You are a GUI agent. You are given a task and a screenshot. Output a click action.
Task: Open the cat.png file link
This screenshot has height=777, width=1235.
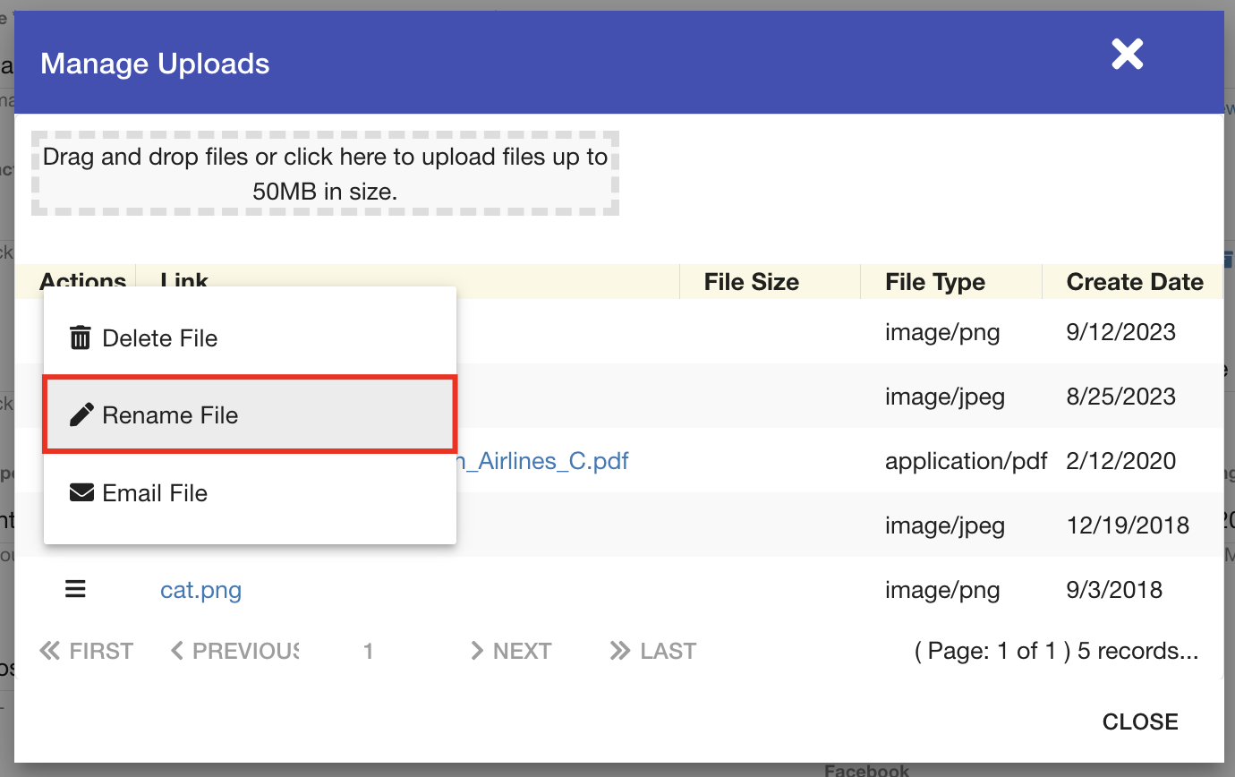(200, 590)
